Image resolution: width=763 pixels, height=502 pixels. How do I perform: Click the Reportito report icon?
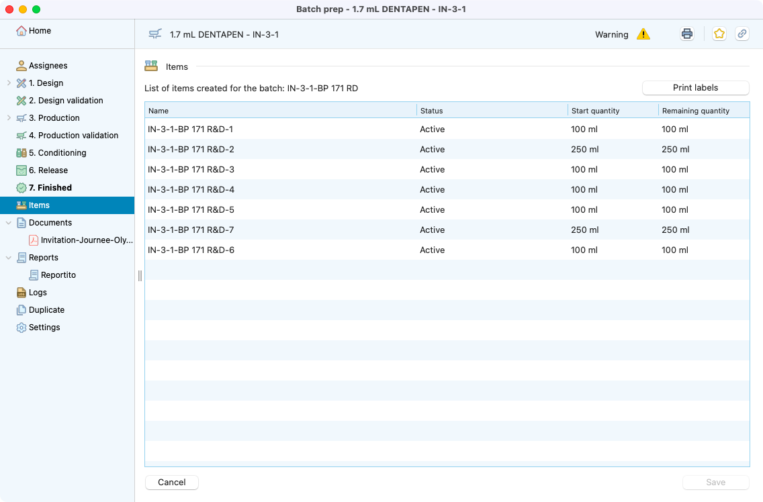tap(34, 275)
